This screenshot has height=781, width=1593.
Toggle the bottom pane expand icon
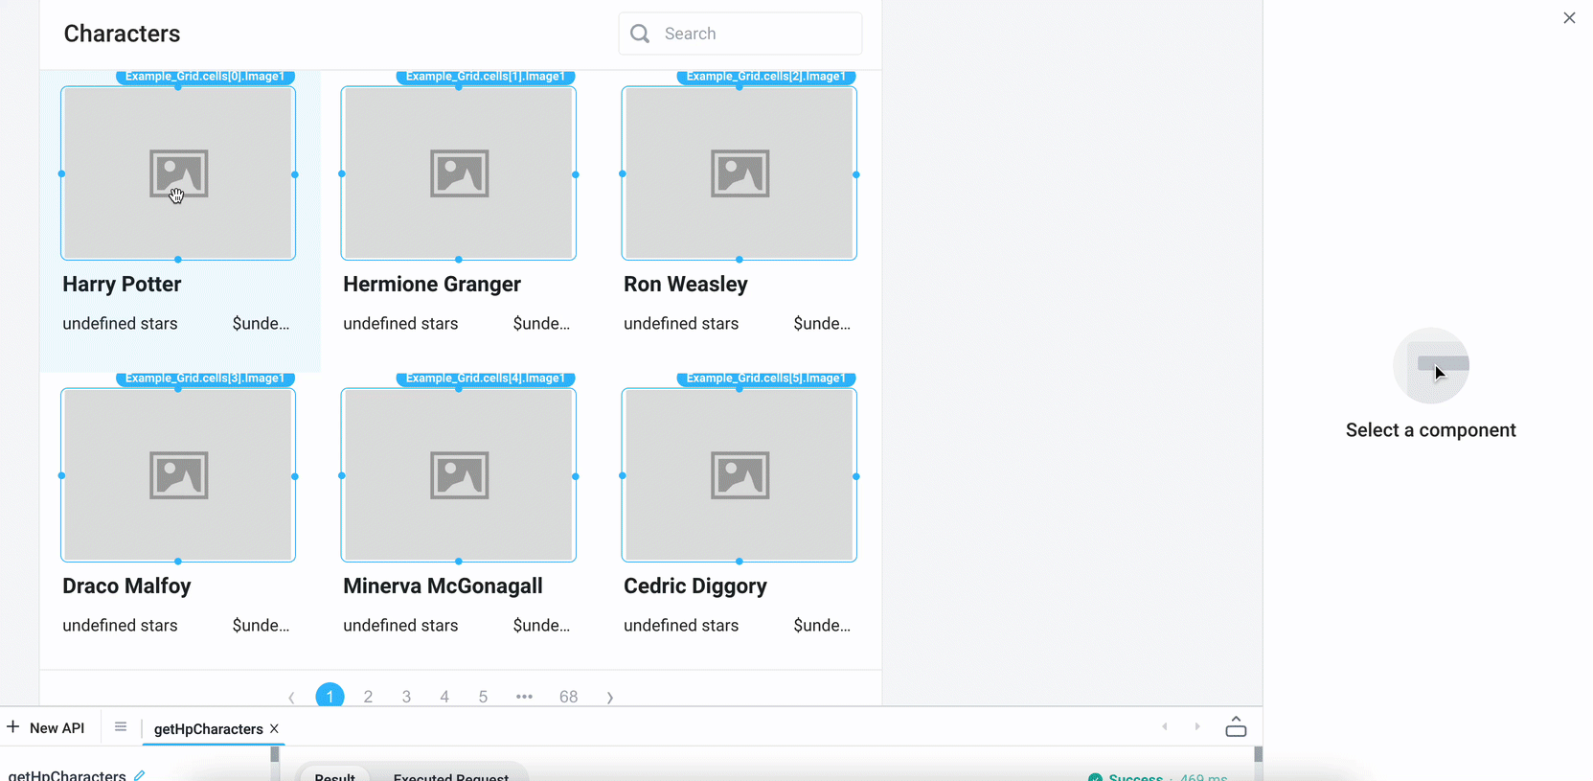(1236, 726)
